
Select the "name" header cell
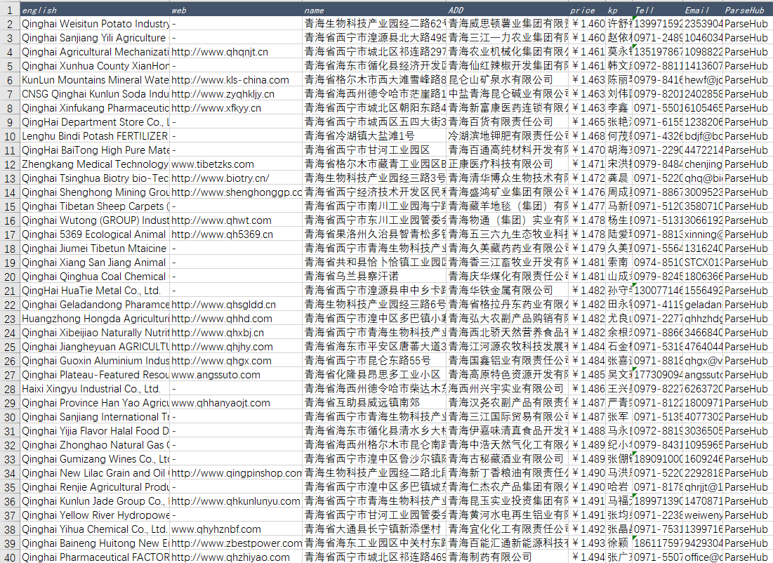374,10
